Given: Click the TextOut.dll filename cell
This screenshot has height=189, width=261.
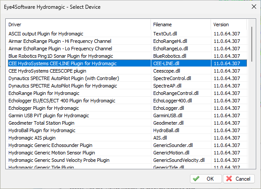Looking at the screenshot, I should click(181, 34).
